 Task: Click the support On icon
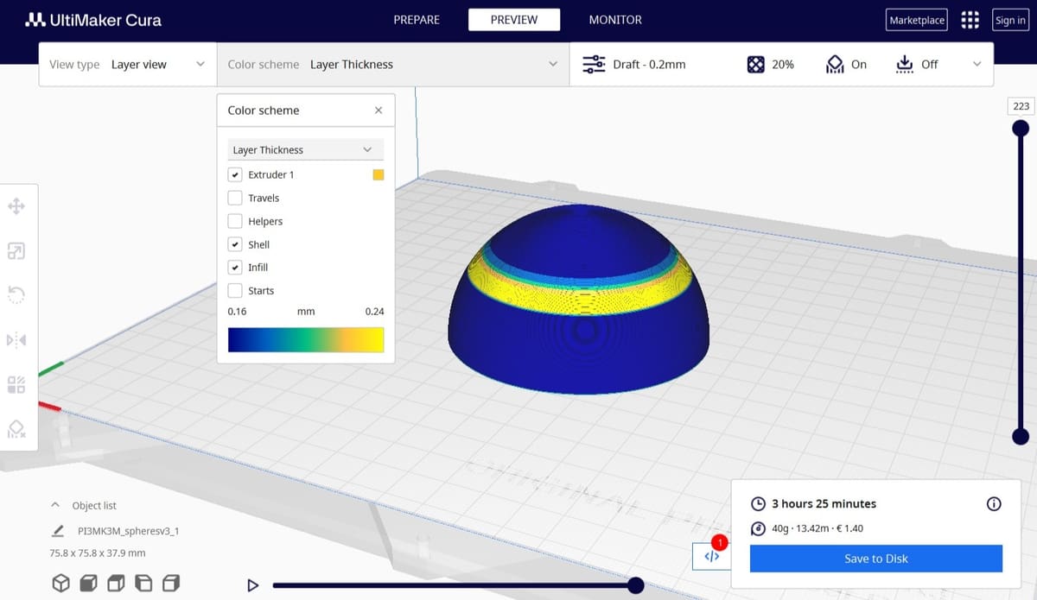point(834,65)
